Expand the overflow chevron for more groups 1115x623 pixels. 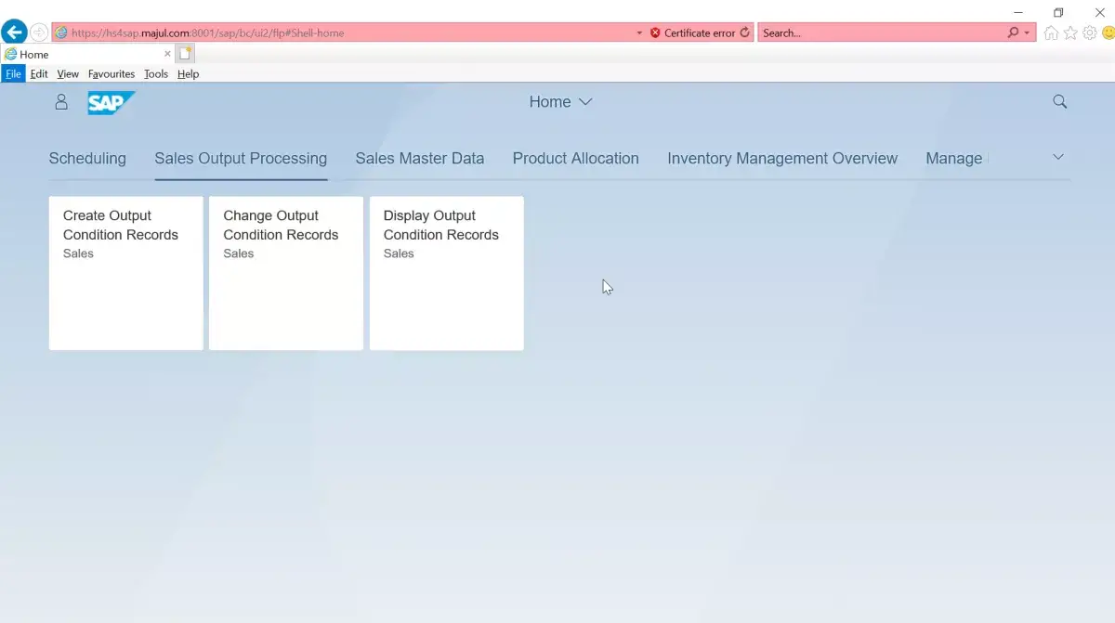[x=1057, y=157]
